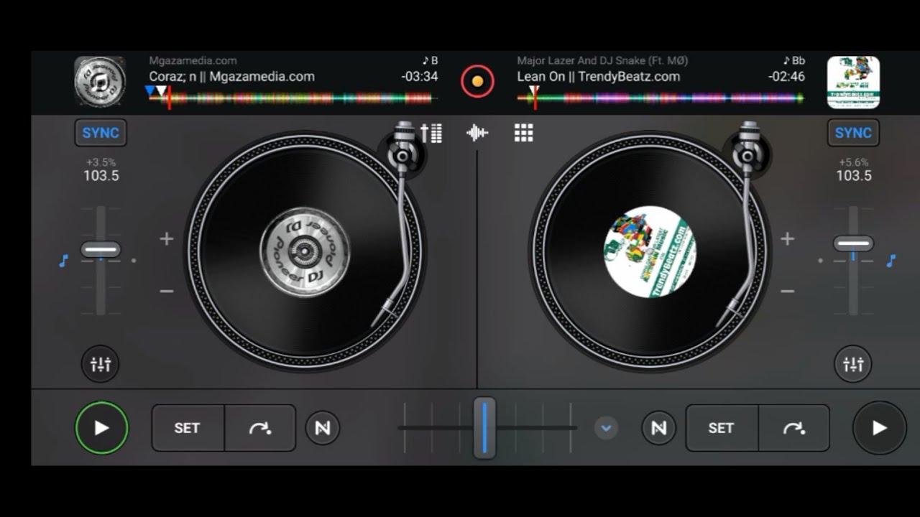The height and width of the screenshot is (517, 920).
Task: Toggle key lock note on left deck
Action: 63,261
